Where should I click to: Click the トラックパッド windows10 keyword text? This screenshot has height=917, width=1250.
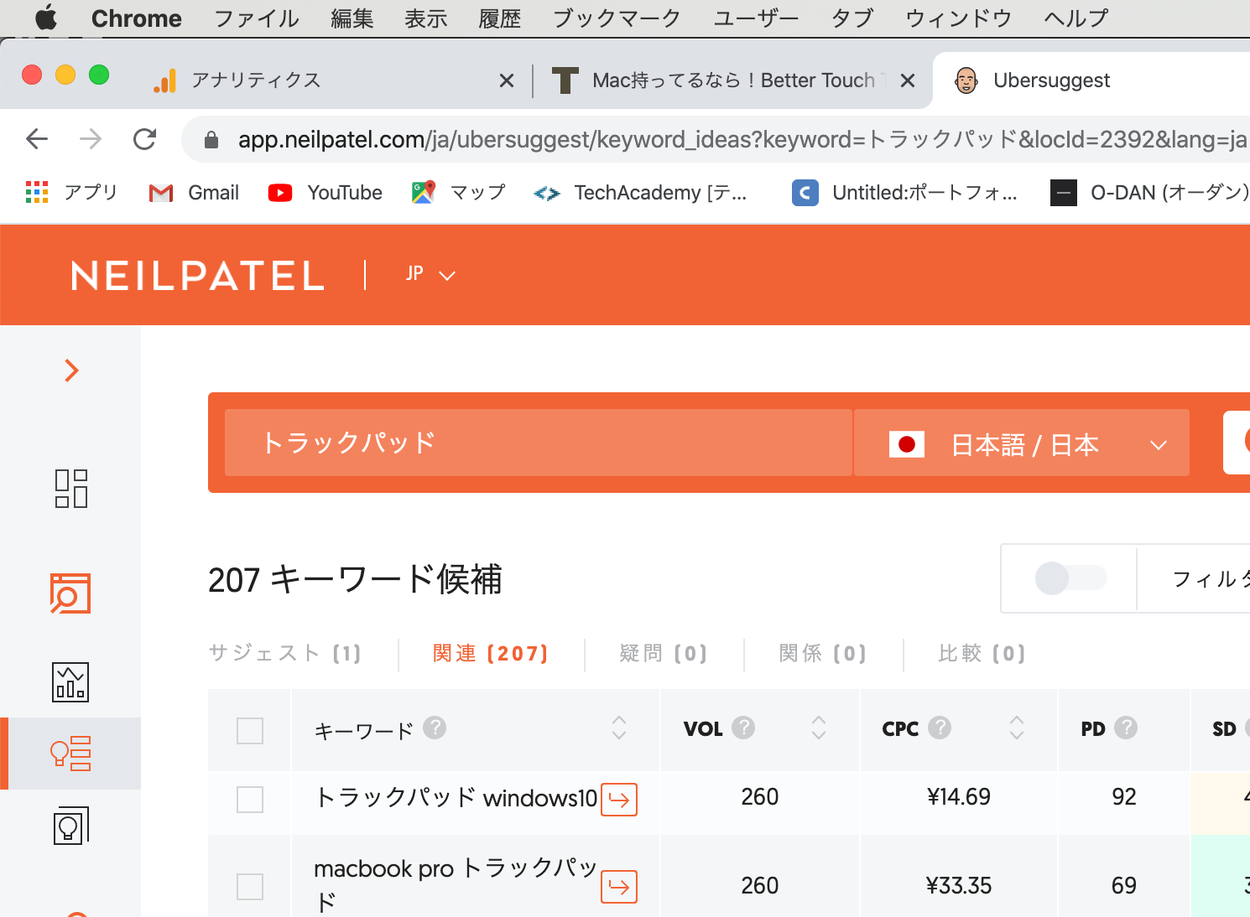(456, 797)
